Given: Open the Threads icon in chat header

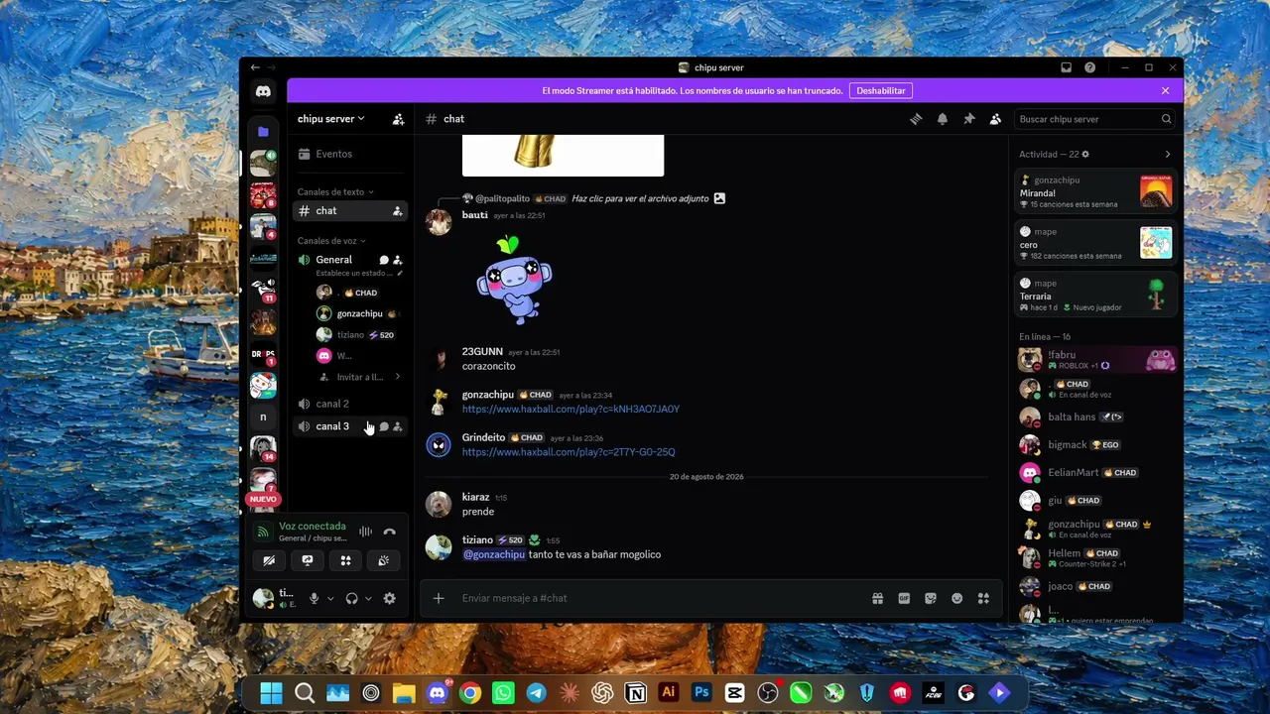Looking at the screenshot, I should pos(916,119).
